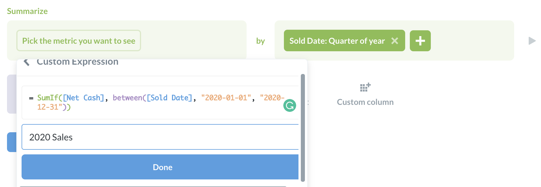Screen dimensions: 541x187
Task: Click the between function in expression
Action: click(x=127, y=98)
